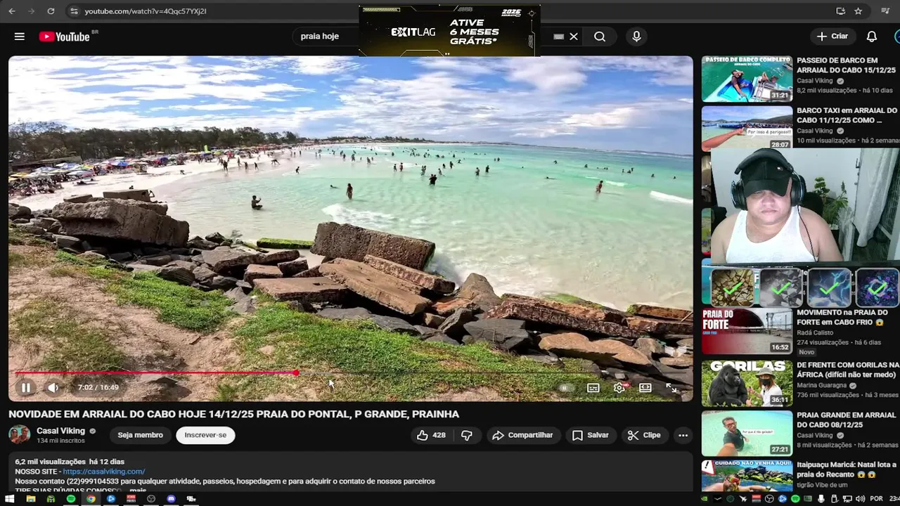900x506 pixels.
Task: Click the browser install/cast icon beside star
Action: click(840, 11)
